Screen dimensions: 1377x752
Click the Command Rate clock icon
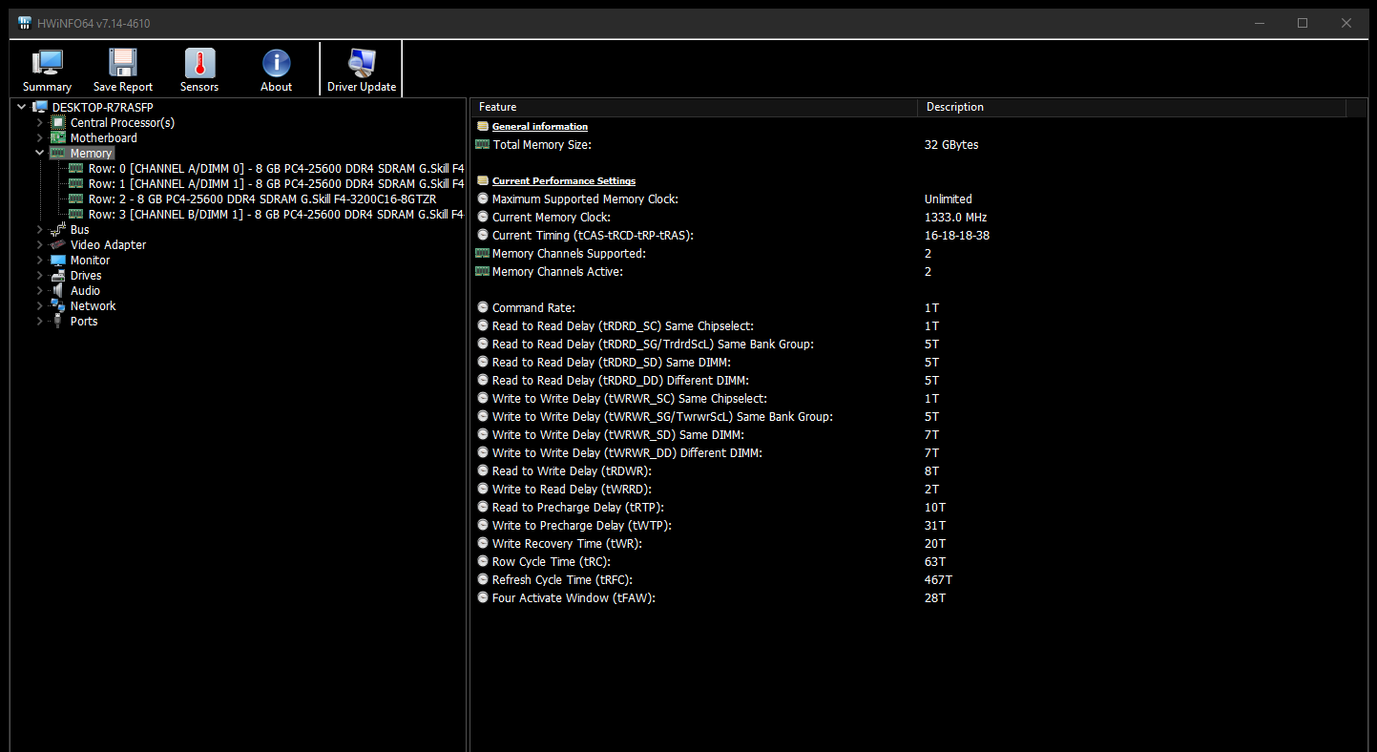483,308
